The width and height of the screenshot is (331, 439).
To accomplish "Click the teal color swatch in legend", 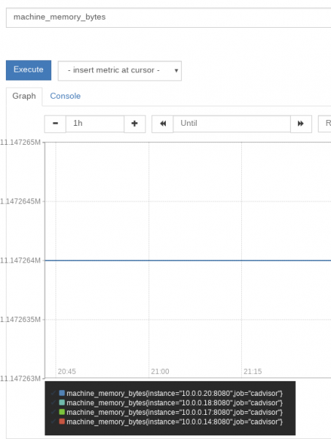I will point(62,402).
